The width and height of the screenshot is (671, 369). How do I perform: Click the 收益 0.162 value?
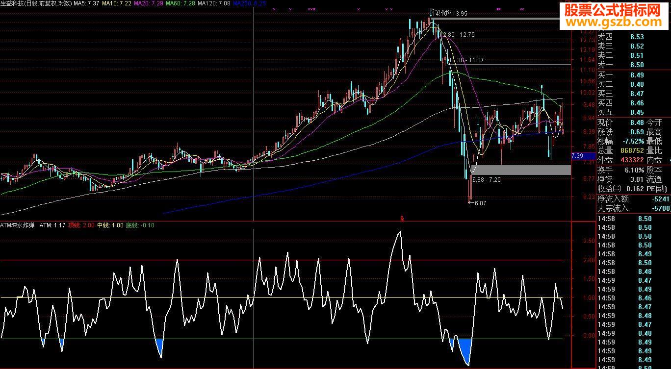[634, 188]
